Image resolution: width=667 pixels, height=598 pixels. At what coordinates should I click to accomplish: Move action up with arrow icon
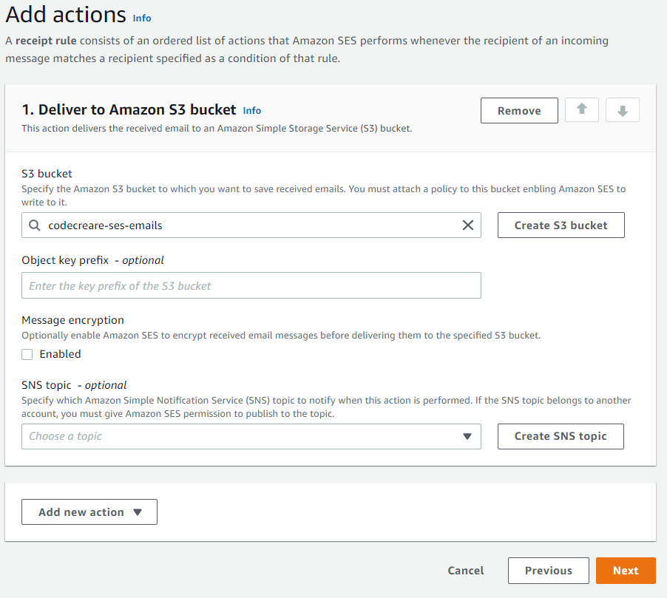pos(581,109)
